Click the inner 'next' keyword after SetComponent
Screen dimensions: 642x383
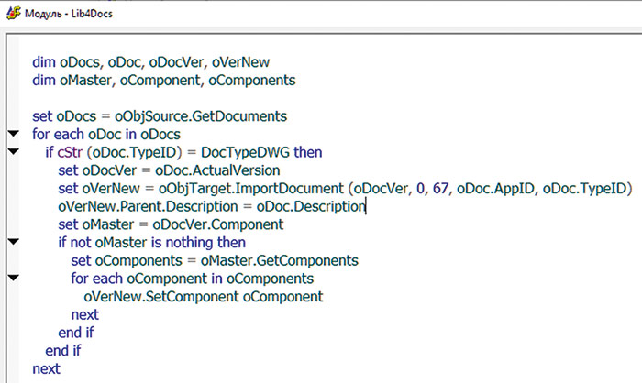coord(84,314)
